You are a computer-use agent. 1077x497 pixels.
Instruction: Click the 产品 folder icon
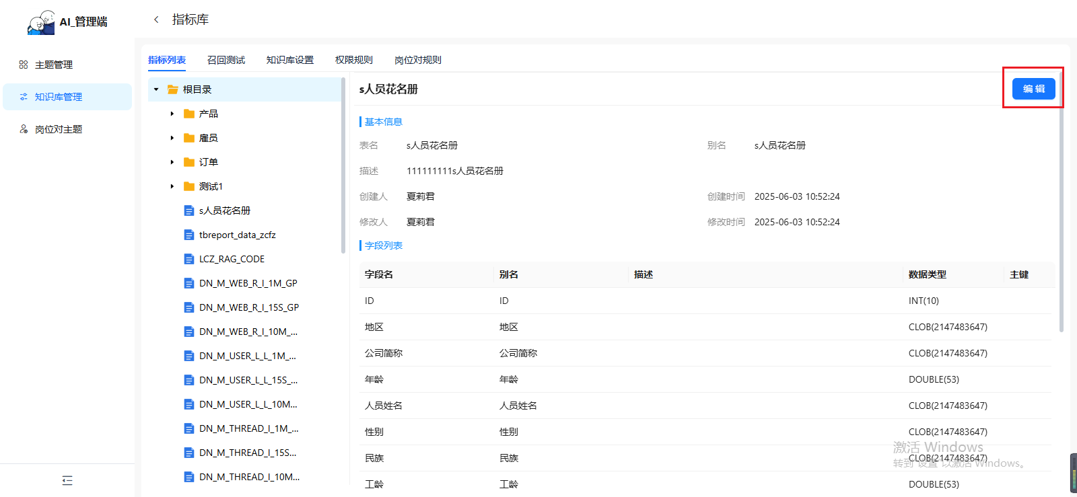coord(189,114)
